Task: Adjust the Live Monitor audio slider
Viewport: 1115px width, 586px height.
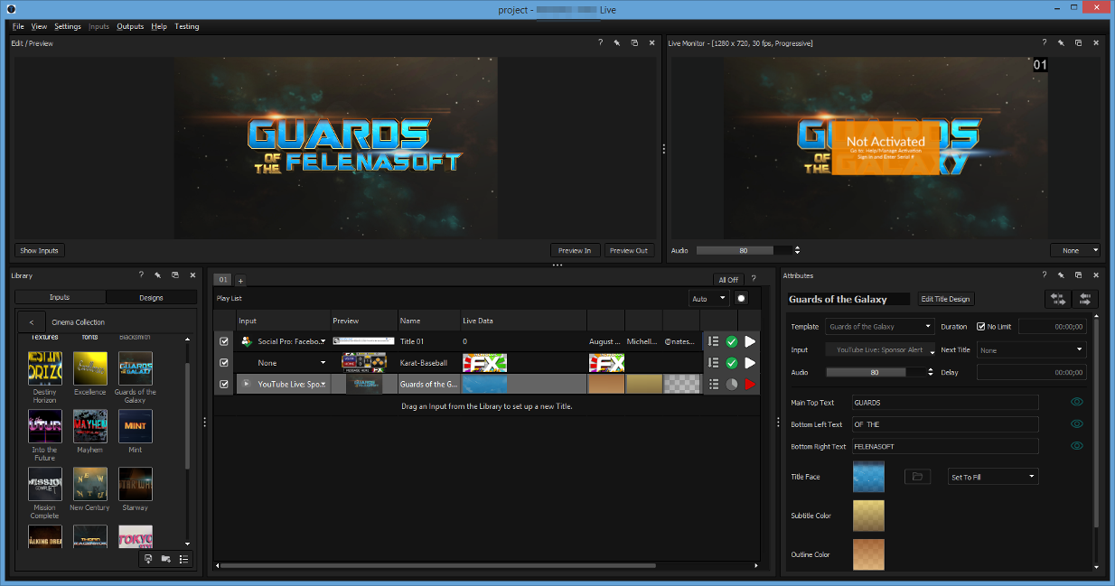Action: click(745, 250)
